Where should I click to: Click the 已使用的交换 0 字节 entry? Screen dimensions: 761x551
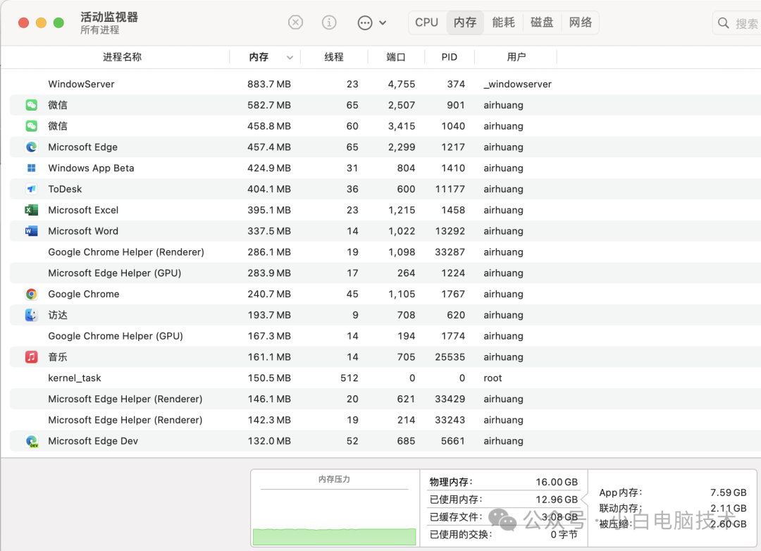[503, 535]
